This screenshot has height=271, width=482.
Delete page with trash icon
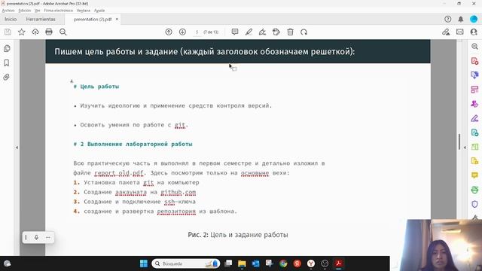tap(290, 32)
